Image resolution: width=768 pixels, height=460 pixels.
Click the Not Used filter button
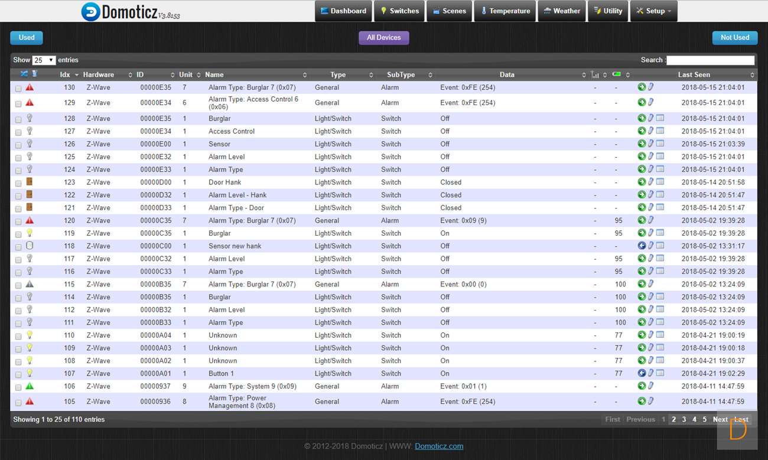734,37
